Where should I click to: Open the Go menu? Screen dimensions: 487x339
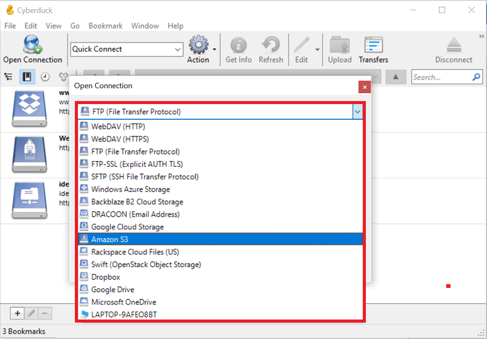[75, 26]
